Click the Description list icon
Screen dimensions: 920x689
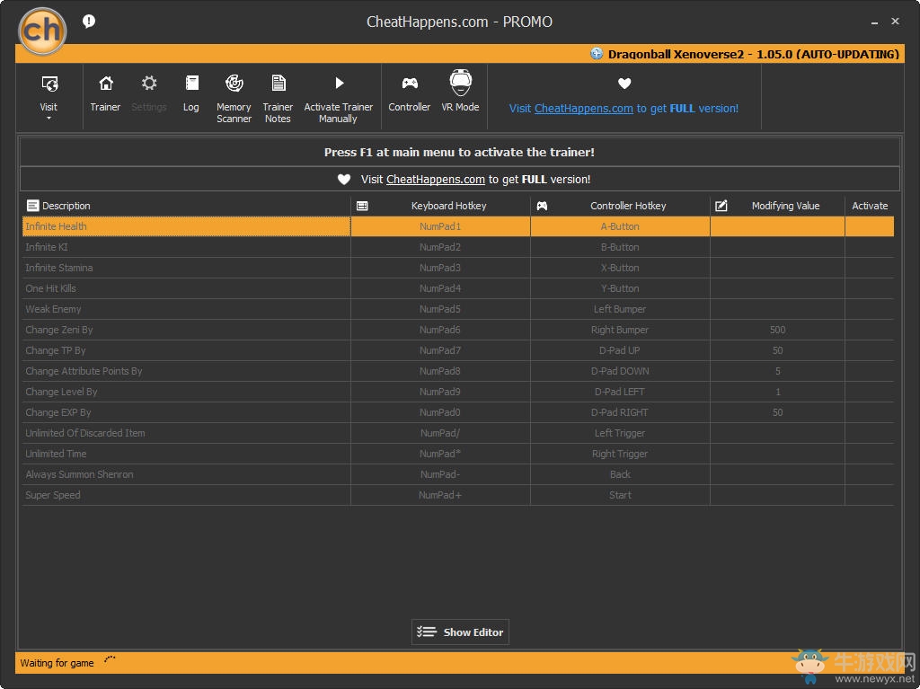pos(32,206)
